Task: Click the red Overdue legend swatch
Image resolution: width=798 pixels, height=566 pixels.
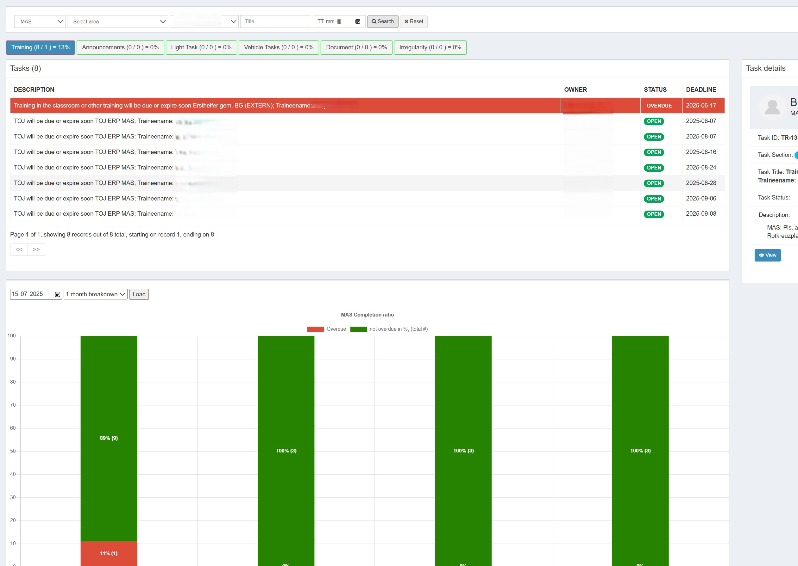Action: click(x=315, y=329)
